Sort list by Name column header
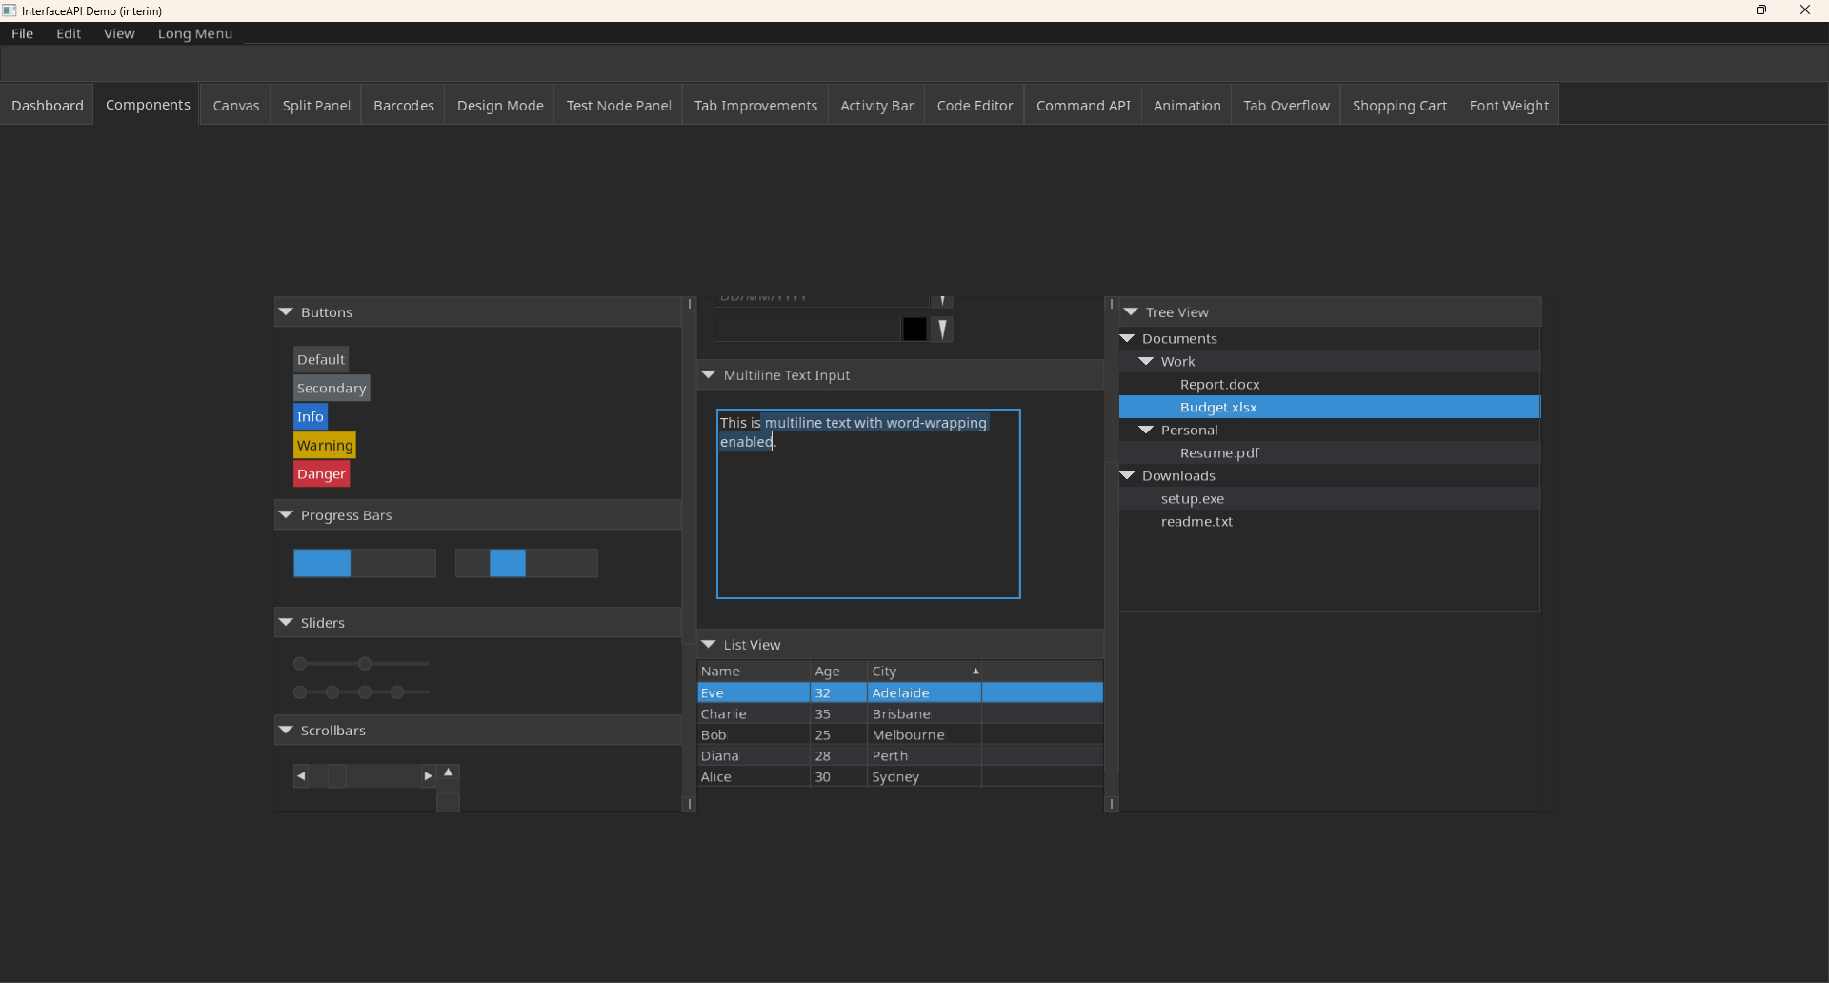Viewport: 1829px width, 983px height. [x=754, y=672]
